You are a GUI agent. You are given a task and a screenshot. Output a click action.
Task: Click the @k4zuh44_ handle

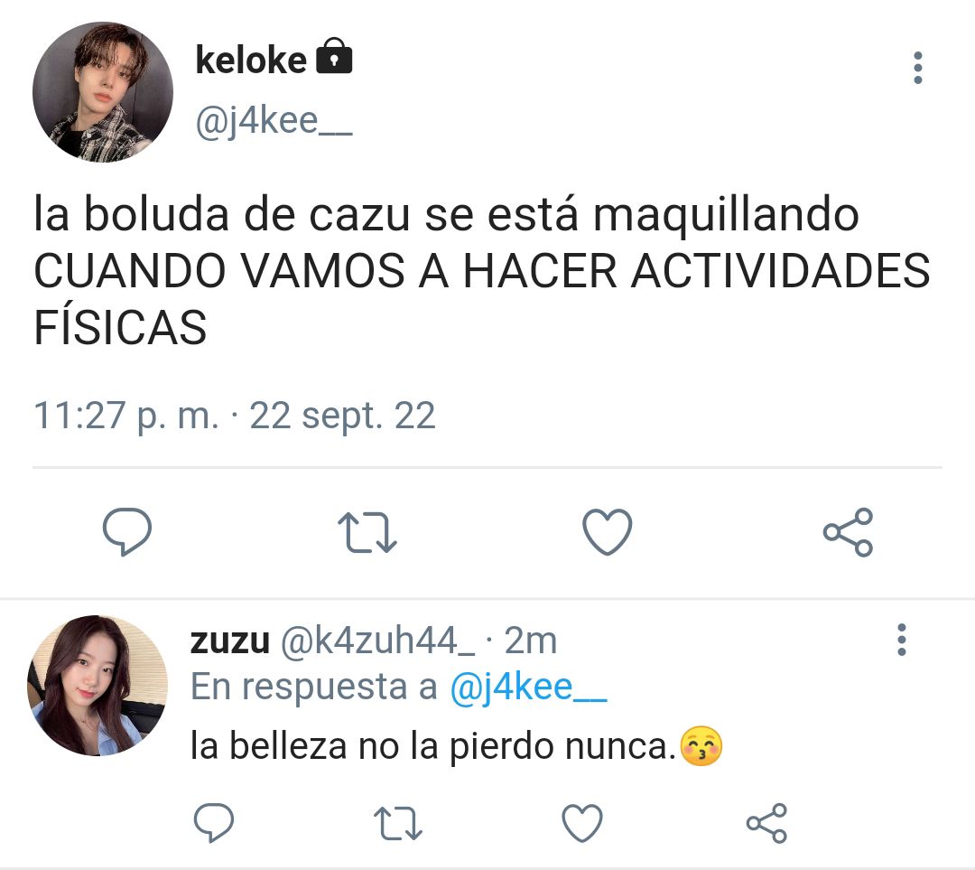pos(378,640)
